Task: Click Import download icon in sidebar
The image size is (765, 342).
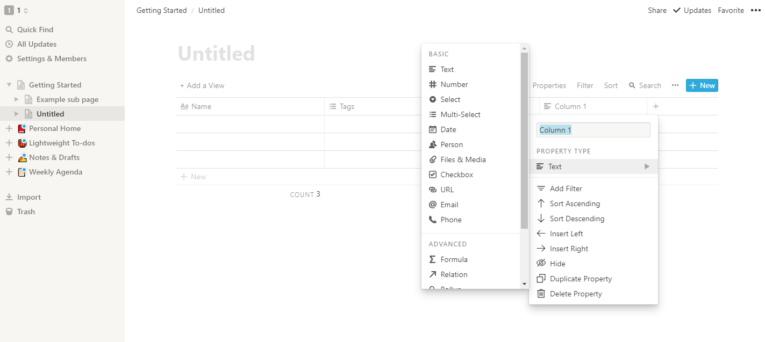Action: click(9, 197)
